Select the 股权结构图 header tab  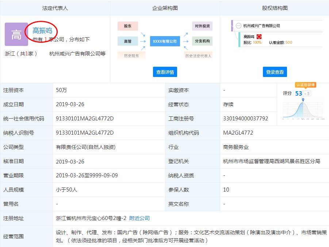(x=275, y=8)
